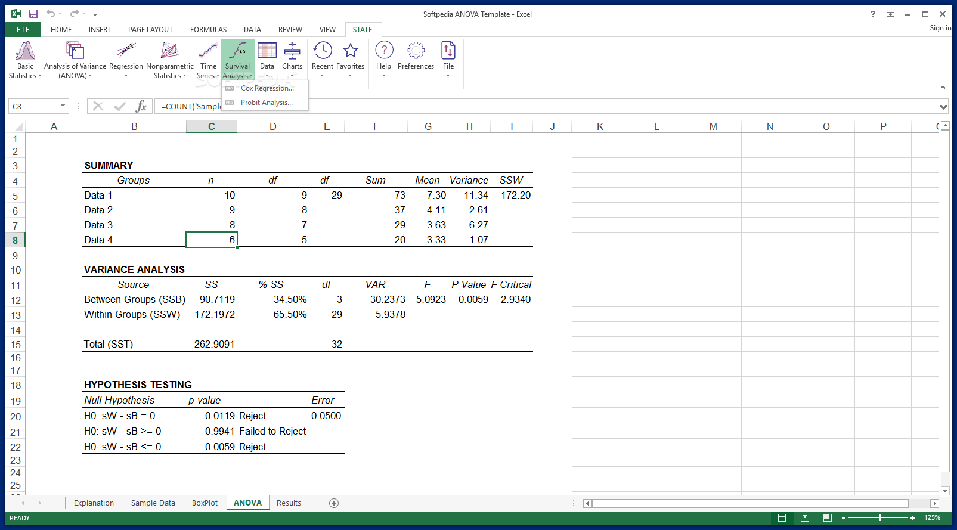Image resolution: width=957 pixels, height=530 pixels.
Task: Click horizontal scrollbar left arrow
Action: coord(587,504)
